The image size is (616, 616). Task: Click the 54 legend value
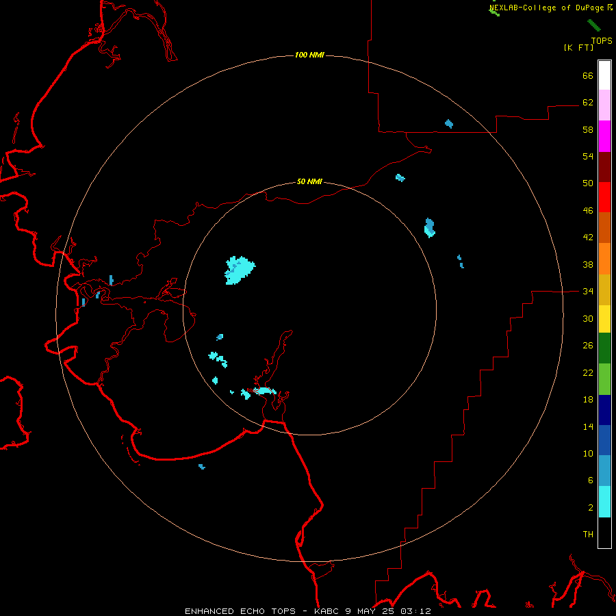(588, 156)
